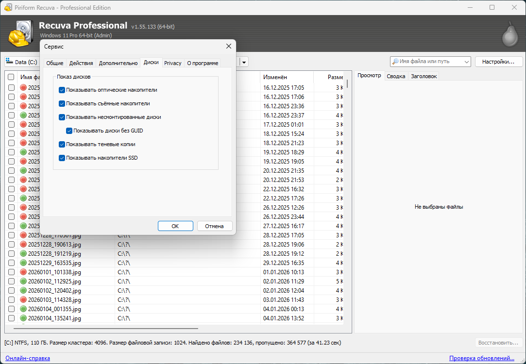The image size is (526, 364).
Task: Click Восстановить… button
Action: click(498, 343)
